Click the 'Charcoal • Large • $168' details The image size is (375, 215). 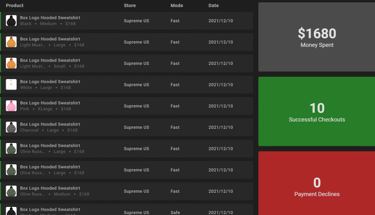[49, 130]
